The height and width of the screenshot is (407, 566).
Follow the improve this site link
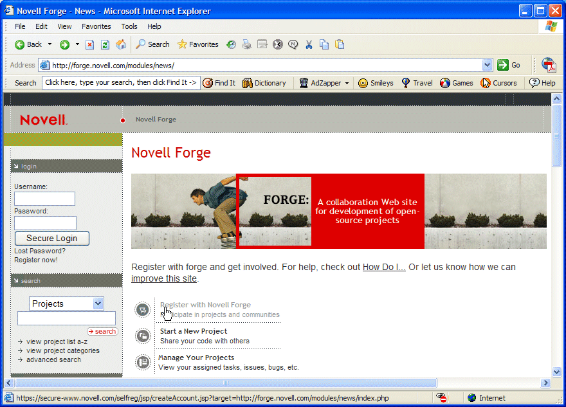164,278
